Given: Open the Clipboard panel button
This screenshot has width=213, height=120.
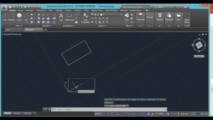Looking at the screenshot, I should [x=169, y=17].
